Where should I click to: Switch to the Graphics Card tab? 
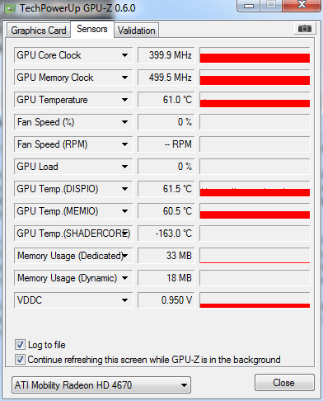(39, 31)
